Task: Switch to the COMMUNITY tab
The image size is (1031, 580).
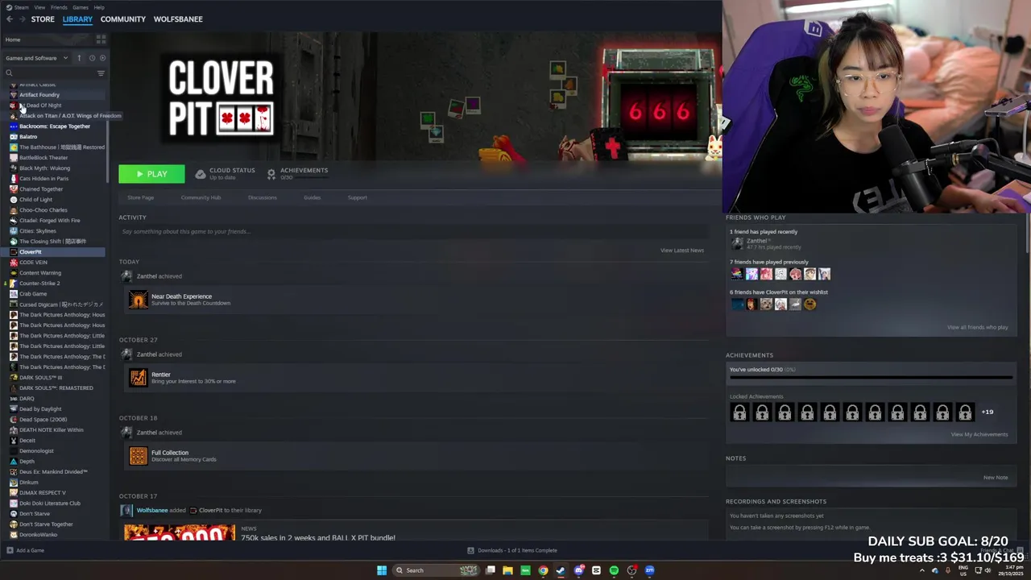Action: click(x=123, y=19)
